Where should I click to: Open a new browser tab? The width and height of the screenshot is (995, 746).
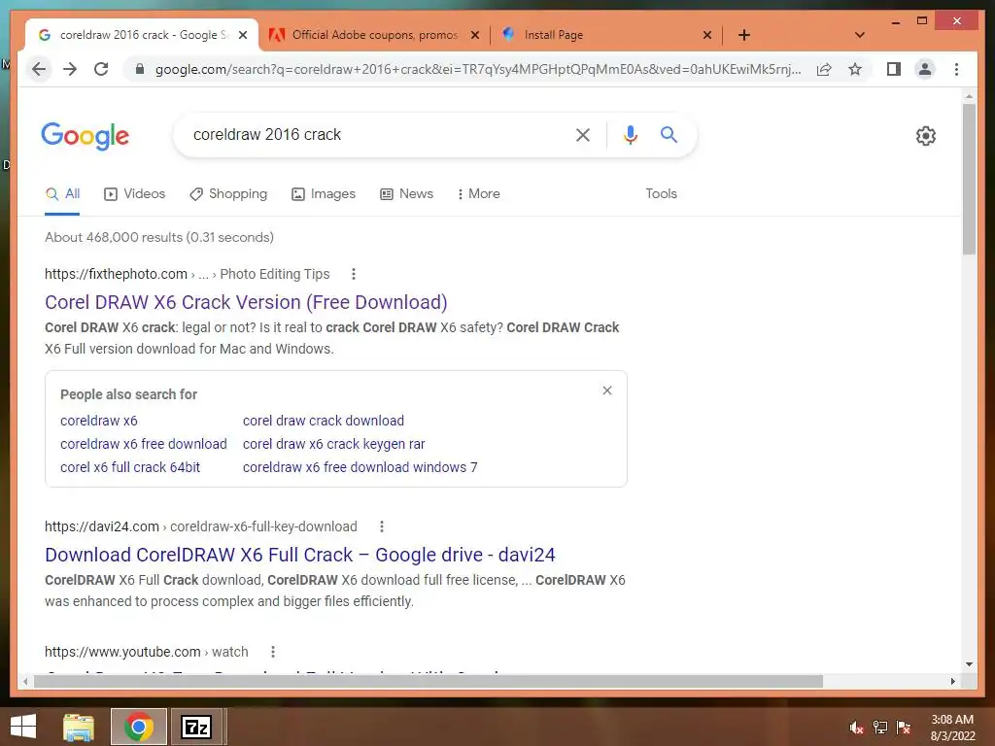point(744,35)
